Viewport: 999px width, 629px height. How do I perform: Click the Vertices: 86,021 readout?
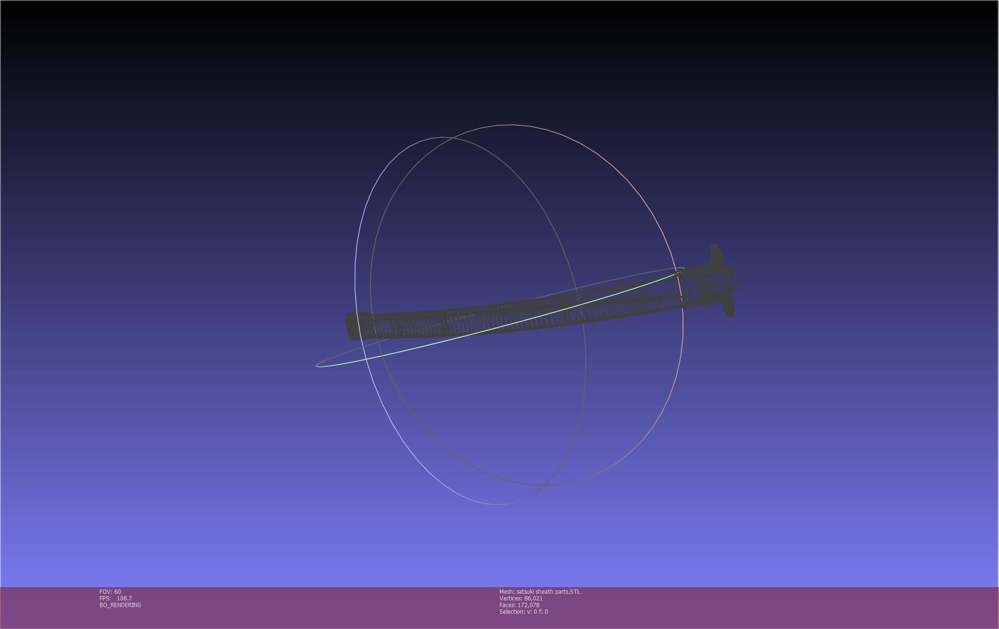tap(521, 599)
